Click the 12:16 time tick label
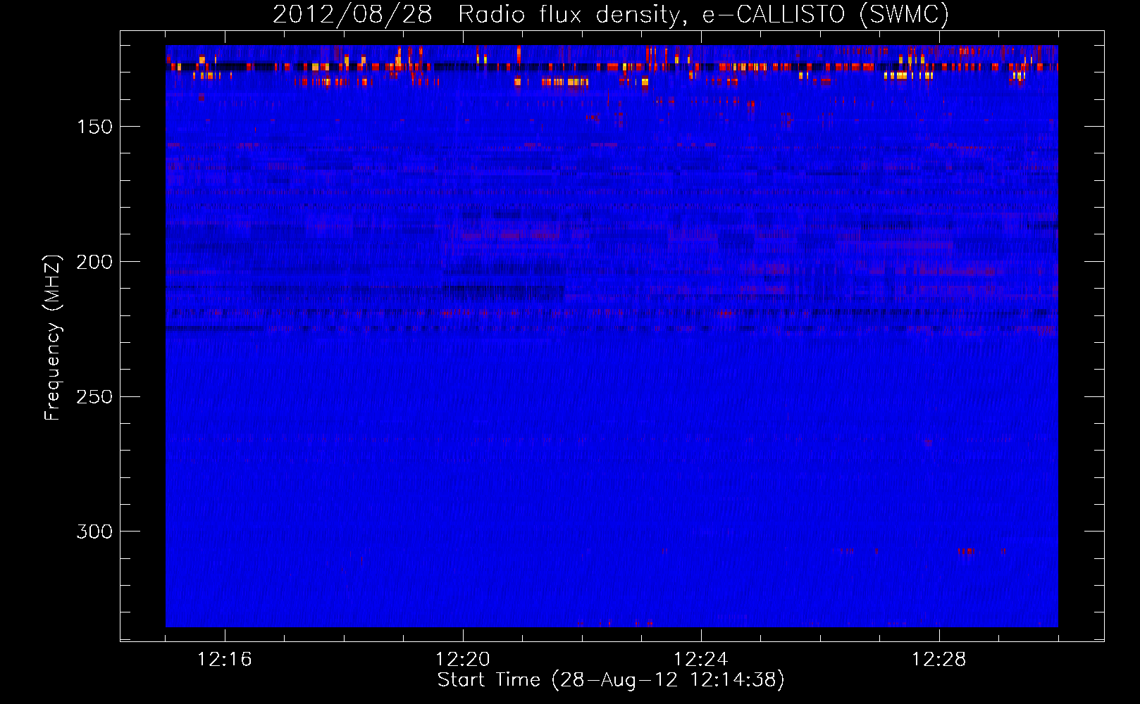Viewport: 1140px width, 704px height. (225, 660)
